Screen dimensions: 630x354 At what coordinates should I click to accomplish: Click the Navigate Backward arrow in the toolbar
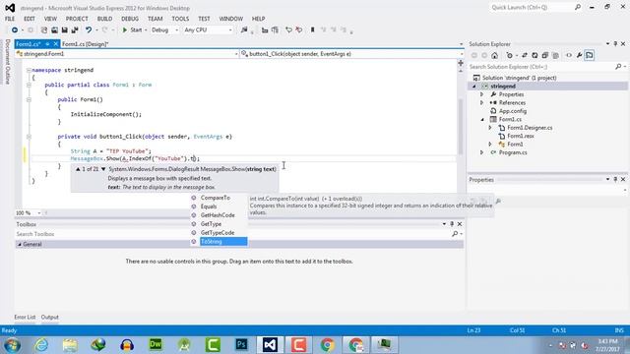pyautogui.click(x=15, y=30)
